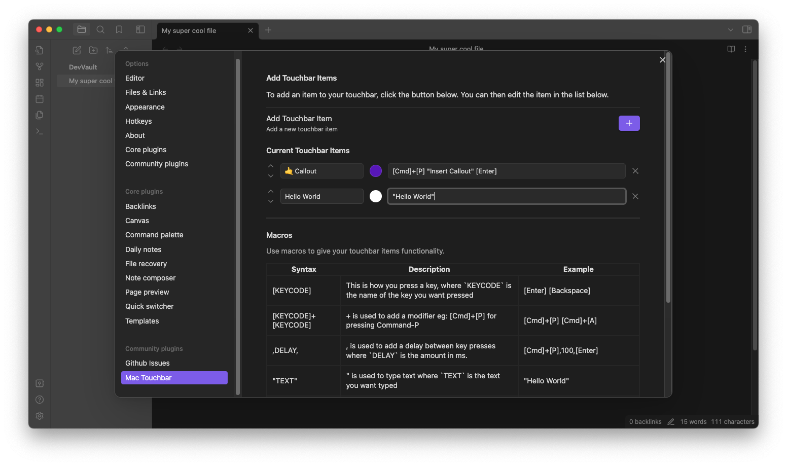This screenshot has height=466, width=787.
Task: Edit the Callout macro input field
Action: click(506, 171)
